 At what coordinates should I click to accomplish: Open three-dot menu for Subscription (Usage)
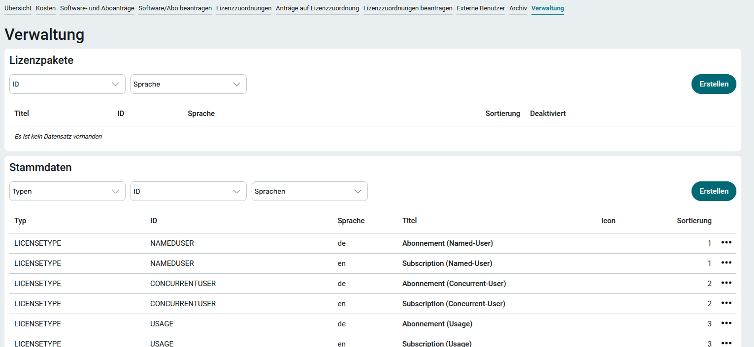726,343
